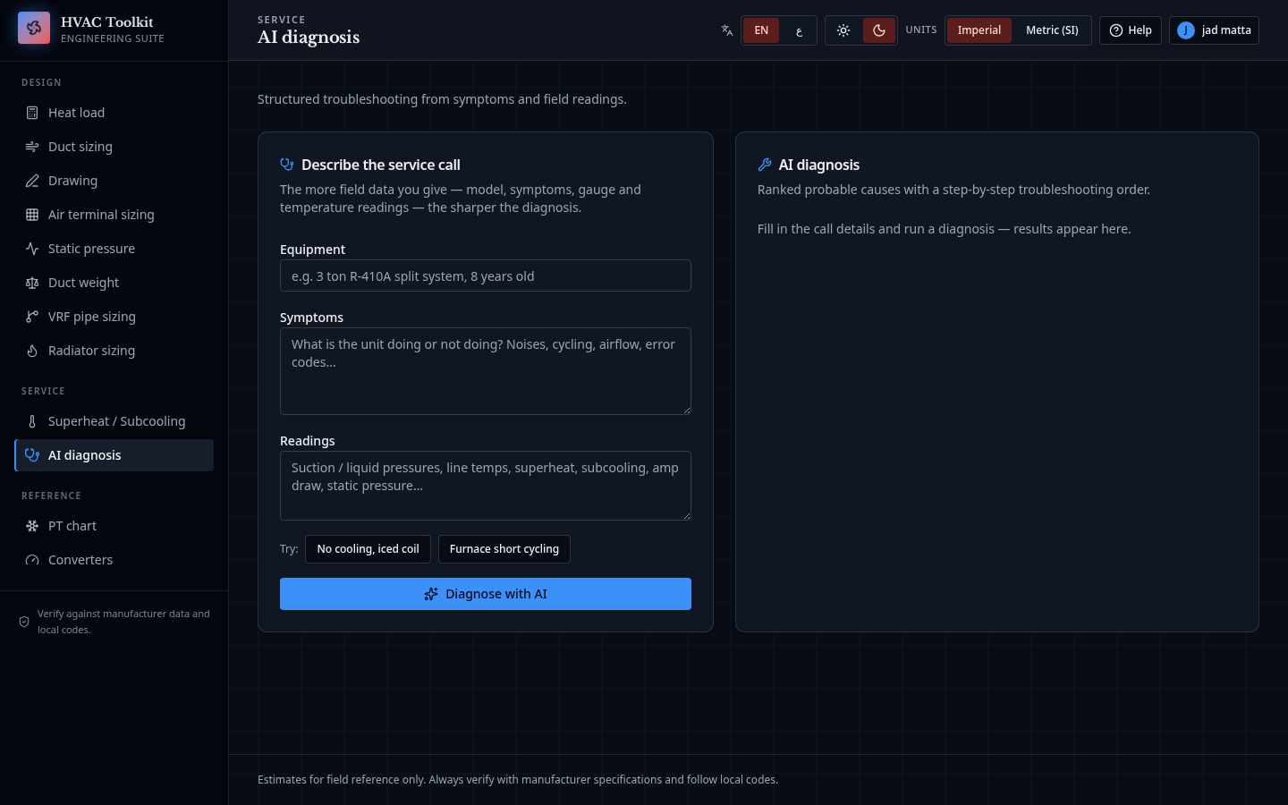Click the HVAC Toolkit logo icon
This screenshot has width=1288, height=805.
click(x=34, y=29)
